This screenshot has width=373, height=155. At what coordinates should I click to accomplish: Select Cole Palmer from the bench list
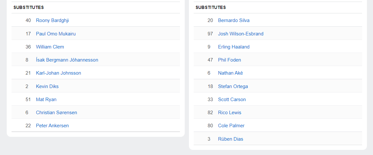point(231,126)
